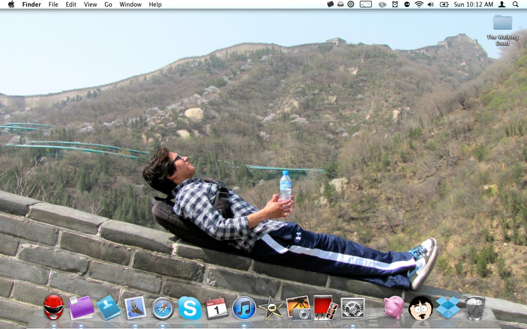Launch Address Book from the dock
The image size is (527, 329).
point(108,308)
